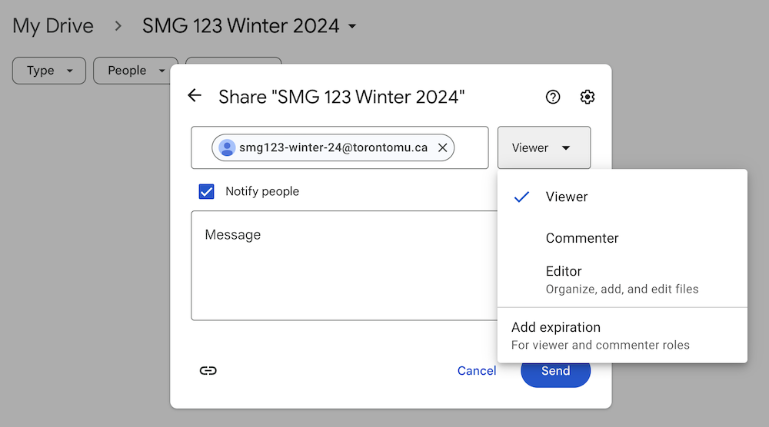The height and width of the screenshot is (427, 769).
Task: Uncheck the Notify people checkbox
Action: (206, 191)
